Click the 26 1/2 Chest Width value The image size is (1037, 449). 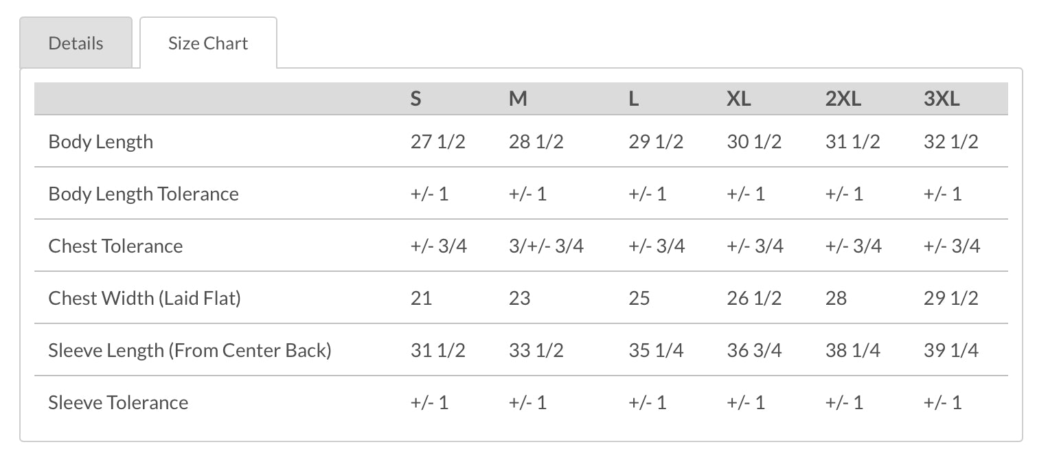[x=754, y=298]
